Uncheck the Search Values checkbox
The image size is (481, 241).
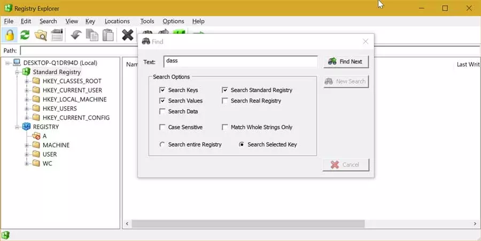[162, 100]
